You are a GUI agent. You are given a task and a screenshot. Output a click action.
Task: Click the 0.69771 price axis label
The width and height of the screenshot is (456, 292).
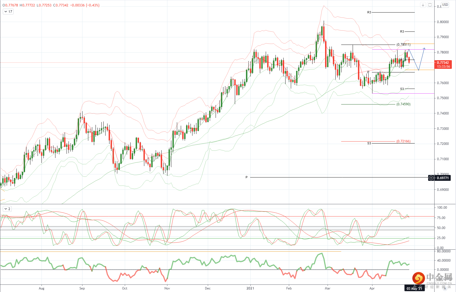pyautogui.click(x=442, y=178)
